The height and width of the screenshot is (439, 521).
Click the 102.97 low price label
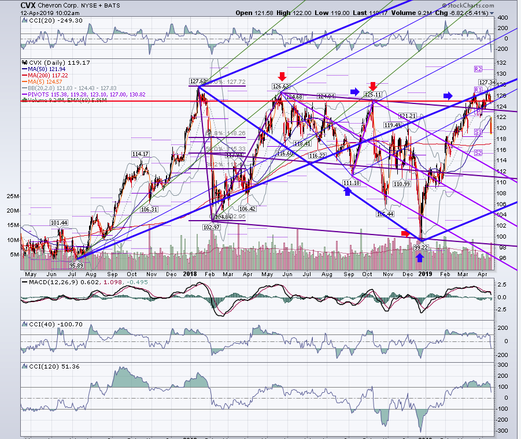[211, 227]
